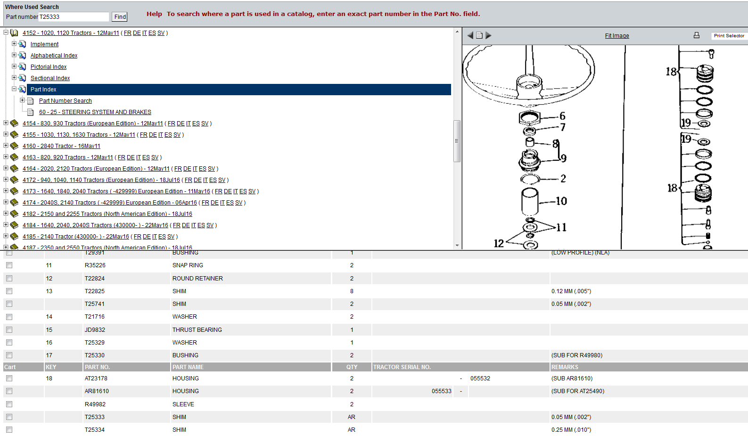Open 60 - 25 - STEERING SYSTEM AND BRAKES
This screenshot has height=436, width=748.
95,112
